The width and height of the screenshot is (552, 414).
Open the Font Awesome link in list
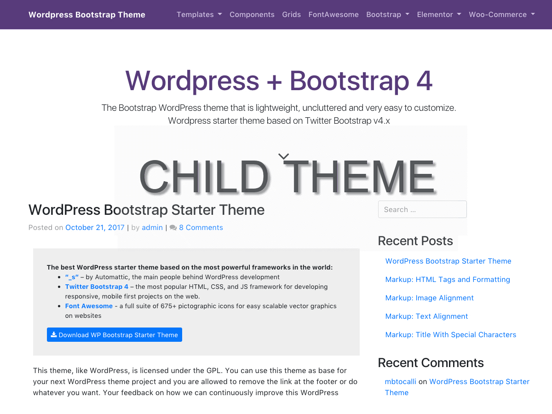coord(89,306)
